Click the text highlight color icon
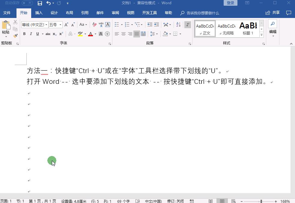This screenshot has height=203, width=295. tap(80, 34)
